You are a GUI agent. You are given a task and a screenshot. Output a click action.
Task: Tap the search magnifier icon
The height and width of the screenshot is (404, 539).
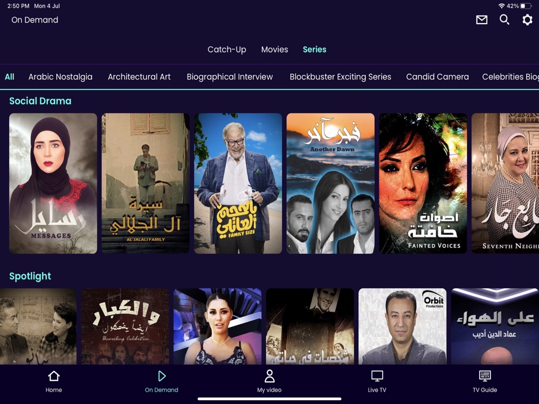(x=505, y=19)
